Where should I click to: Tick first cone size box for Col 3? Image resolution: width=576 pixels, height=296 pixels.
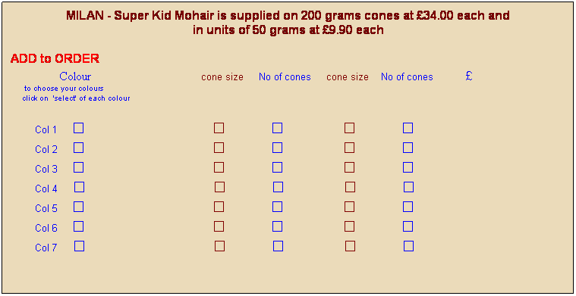(219, 167)
